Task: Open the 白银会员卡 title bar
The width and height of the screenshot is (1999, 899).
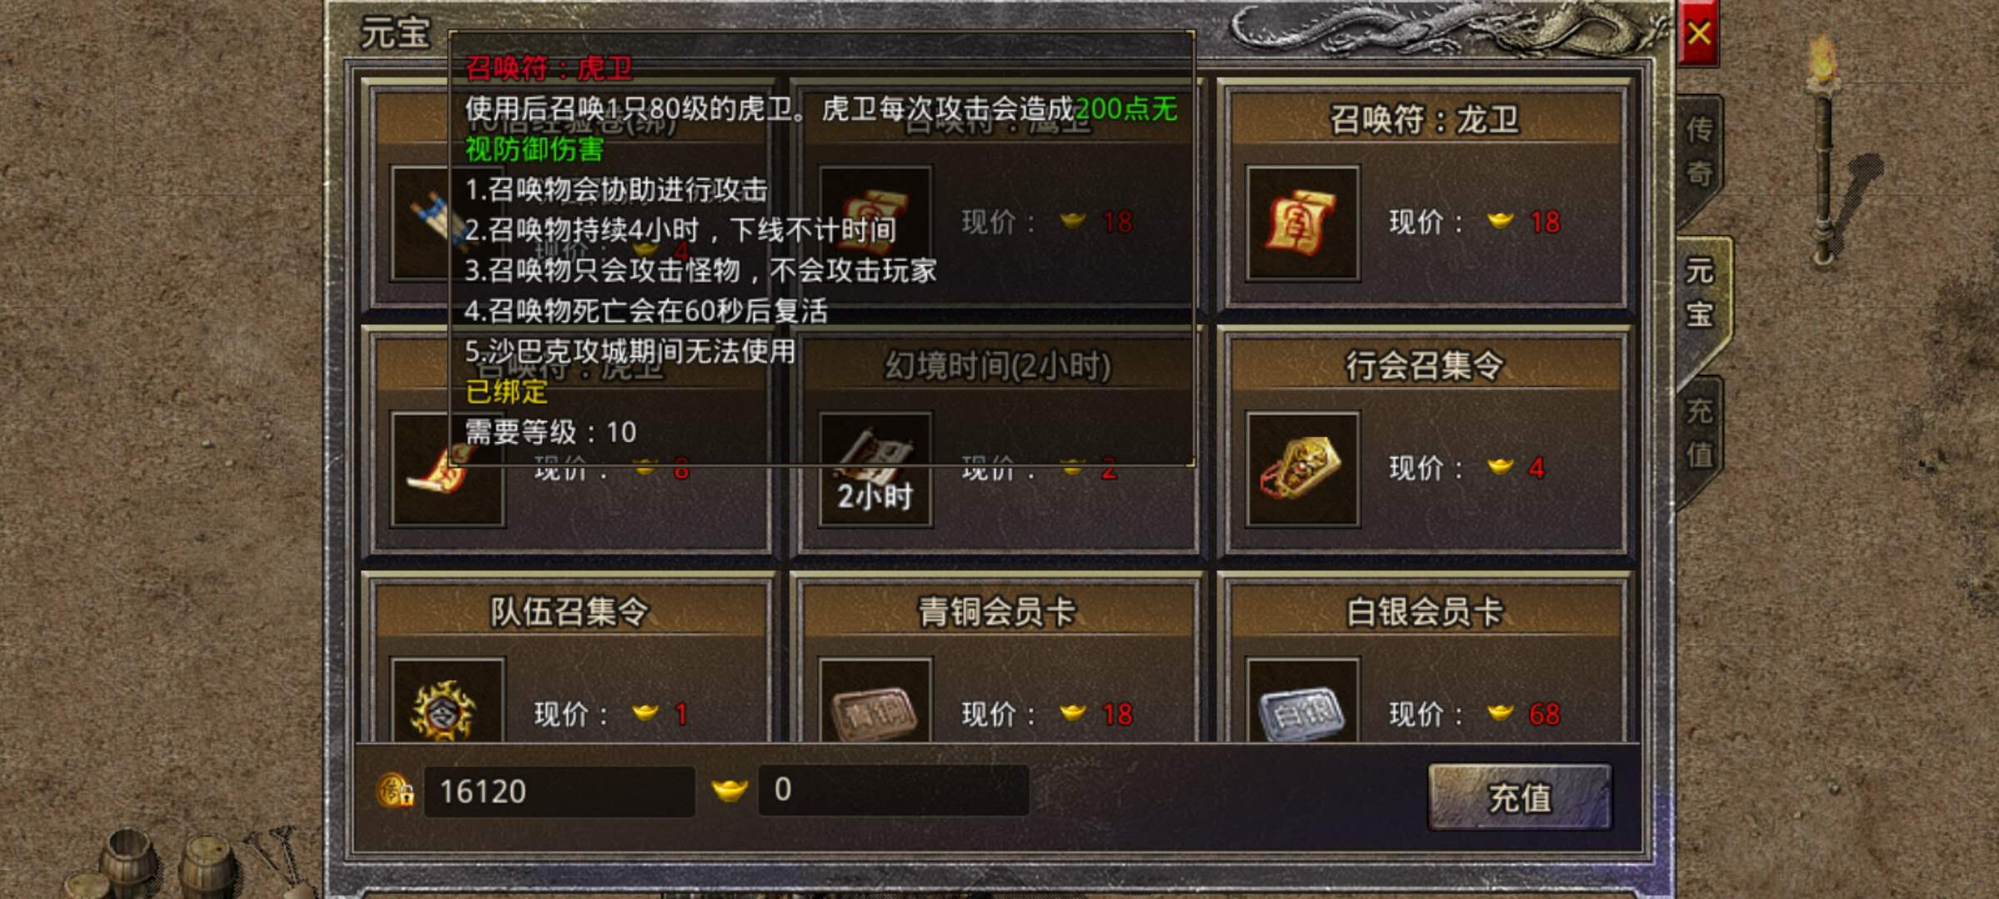Action: pos(1424,612)
